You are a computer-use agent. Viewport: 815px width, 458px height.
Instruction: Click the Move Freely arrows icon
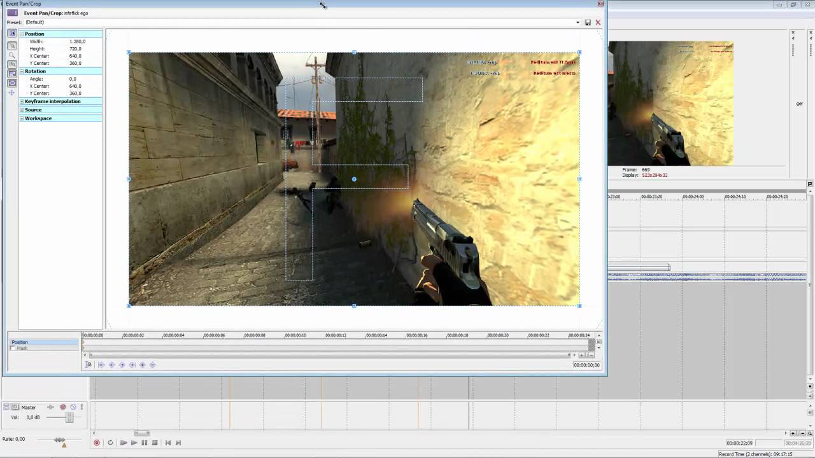pyautogui.click(x=12, y=93)
